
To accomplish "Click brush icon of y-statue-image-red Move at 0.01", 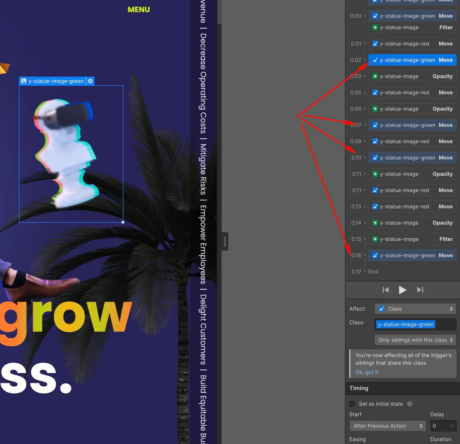I will pos(375,44).
